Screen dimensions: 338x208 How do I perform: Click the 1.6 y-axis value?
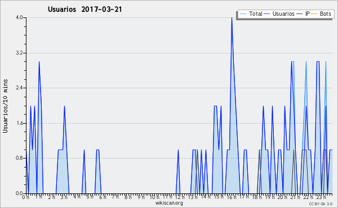click(x=19, y=123)
